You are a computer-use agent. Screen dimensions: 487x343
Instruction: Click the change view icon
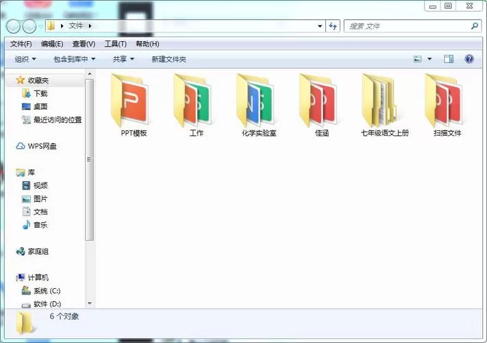417,59
